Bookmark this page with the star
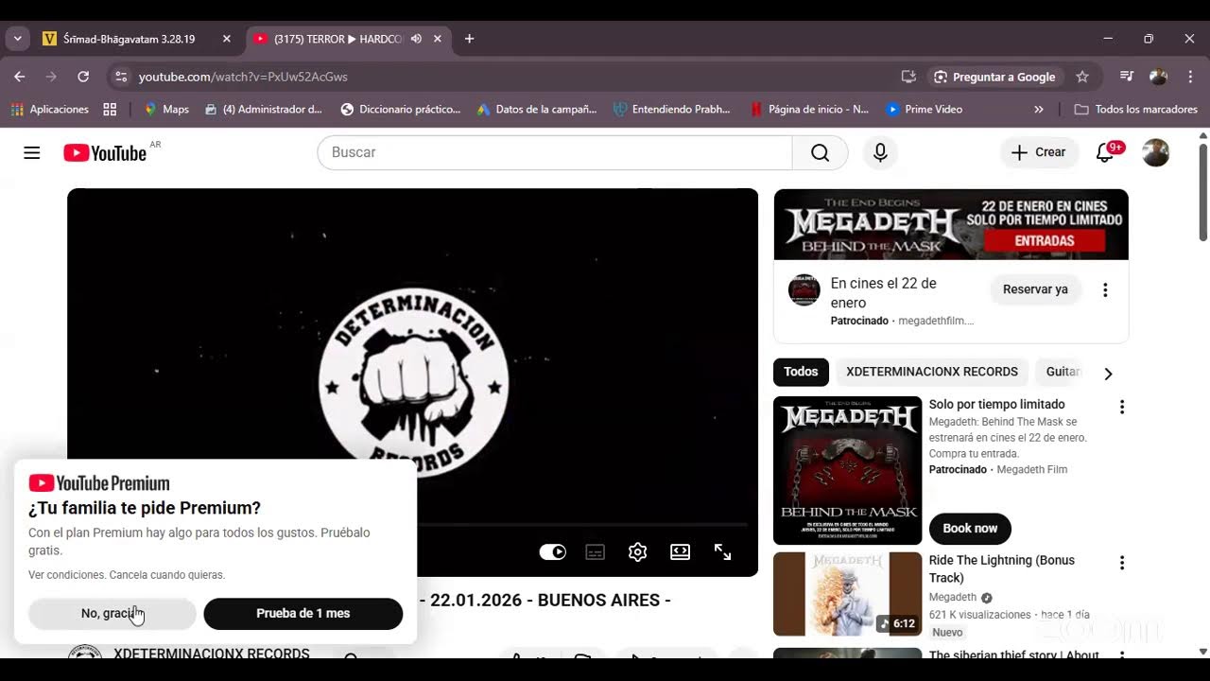 (1082, 77)
